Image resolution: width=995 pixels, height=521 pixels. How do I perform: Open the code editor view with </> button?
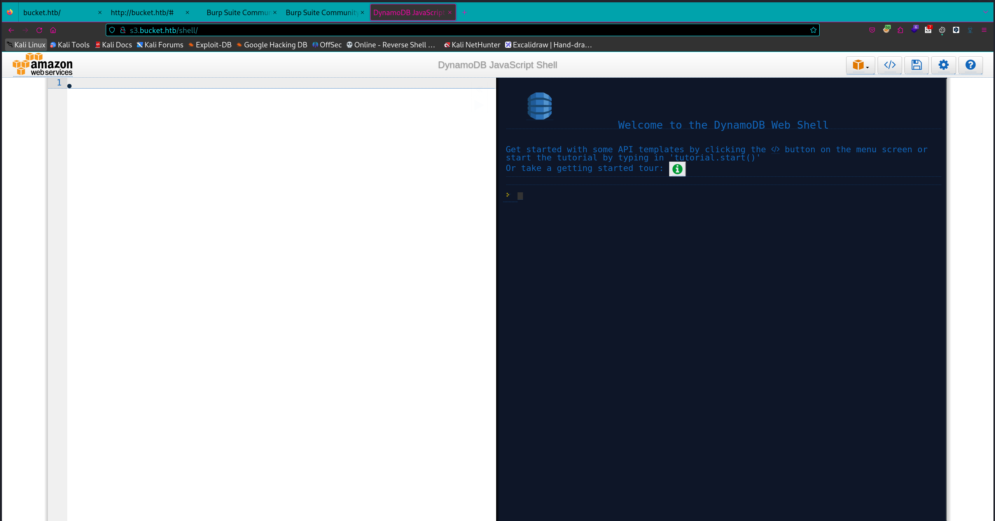889,64
